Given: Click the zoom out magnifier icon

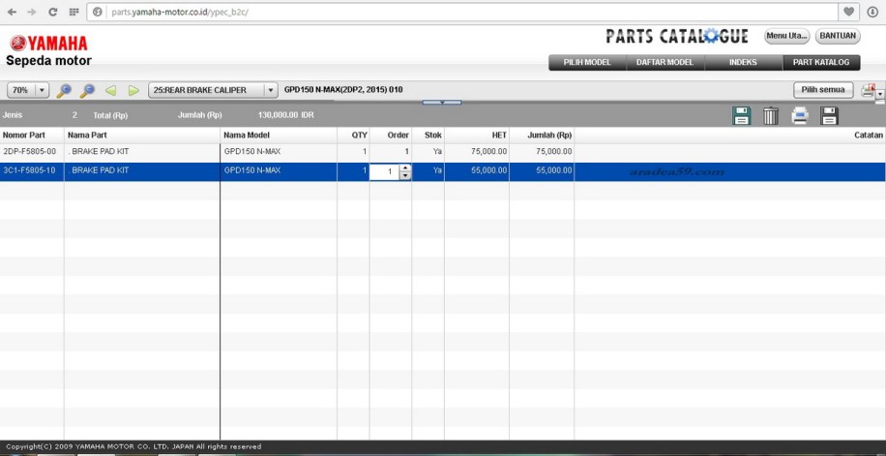Looking at the screenshot, I should [87, 90].
